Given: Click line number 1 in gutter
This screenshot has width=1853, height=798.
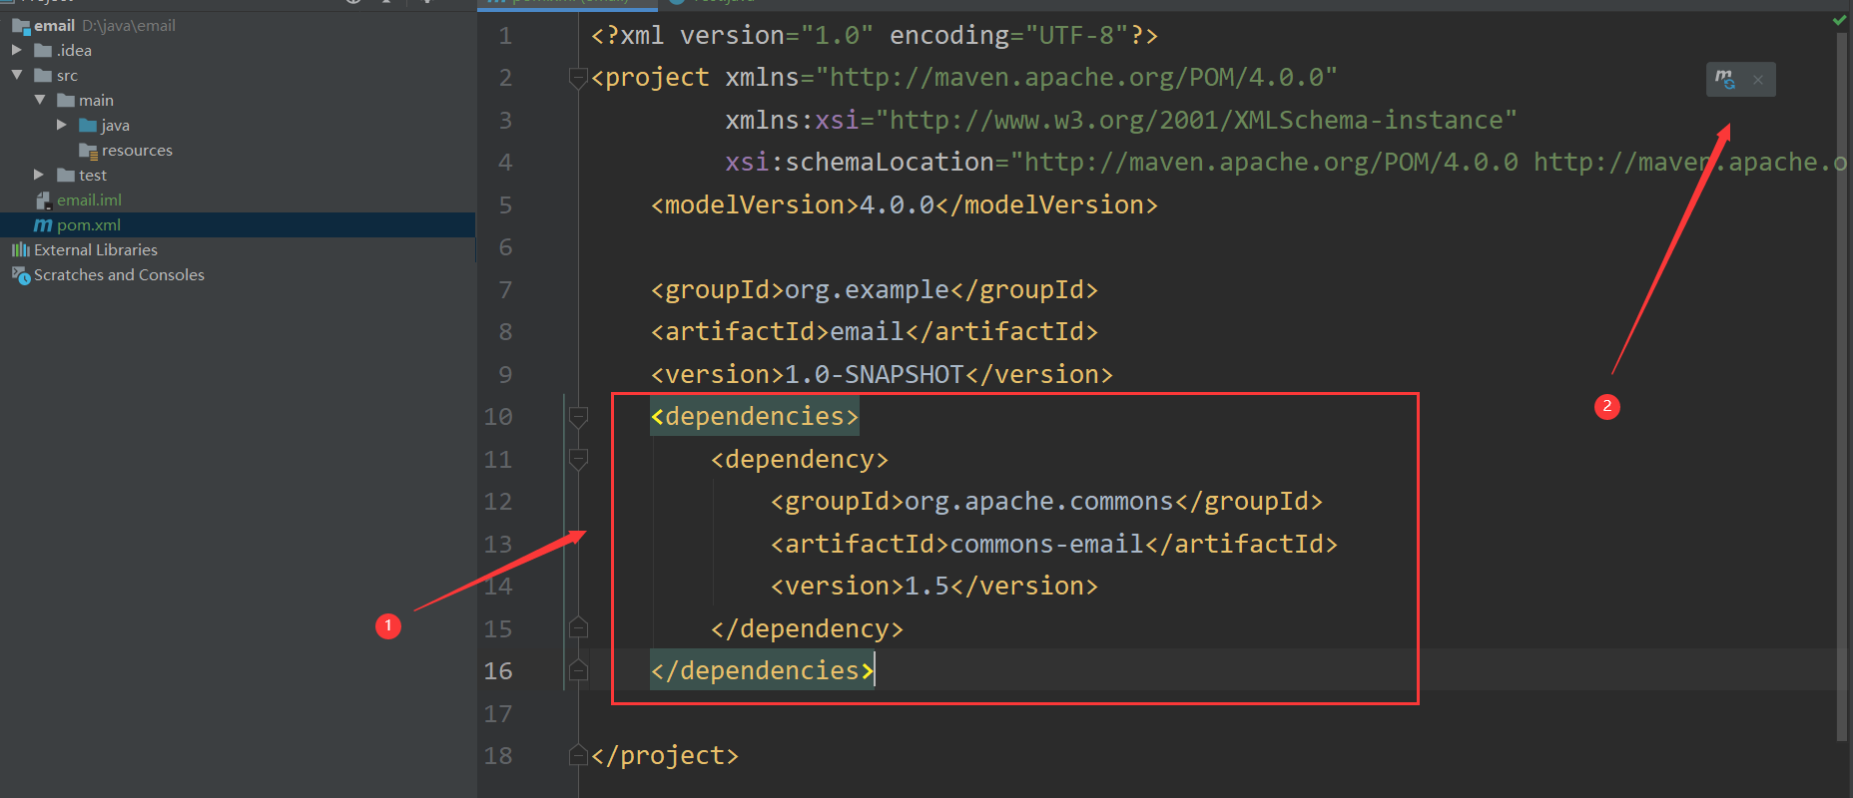Looking at the screenshot, I should (505, 36).
